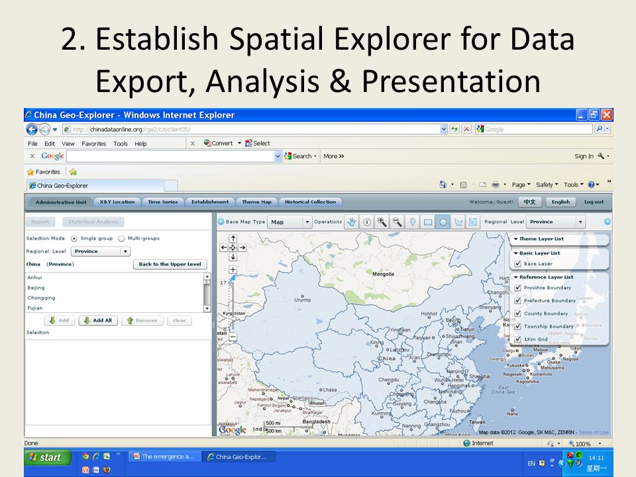Toggle the Township Boundary checkbox
This screenshot has width=636, height=477.
click(517, 326)
